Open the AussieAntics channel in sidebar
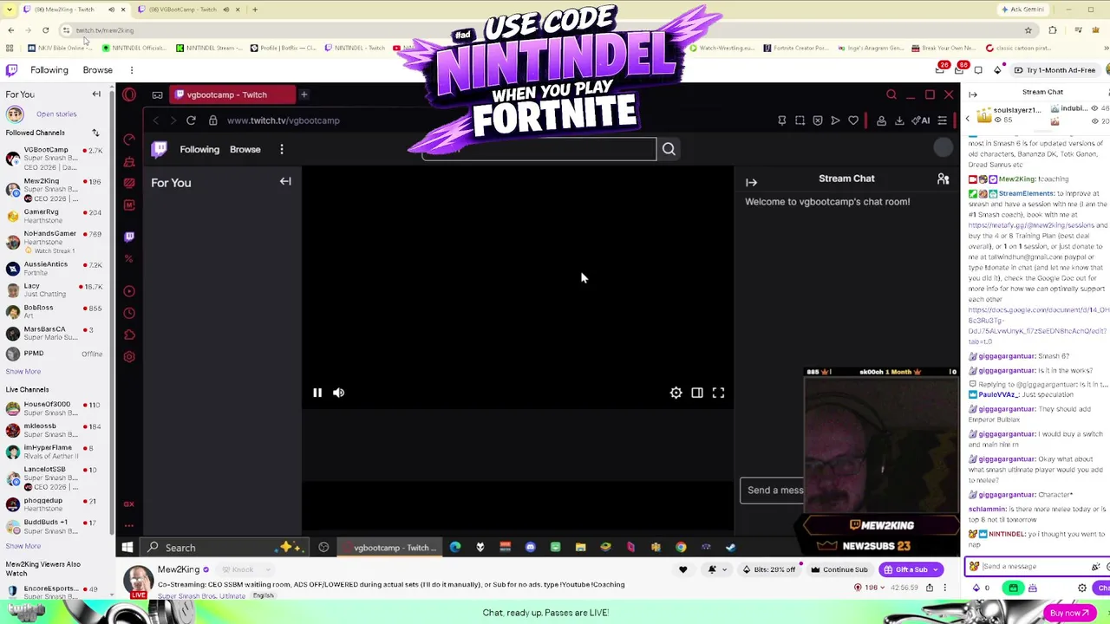The height and width of the screenshot is (624, 1110). (54, 268)
